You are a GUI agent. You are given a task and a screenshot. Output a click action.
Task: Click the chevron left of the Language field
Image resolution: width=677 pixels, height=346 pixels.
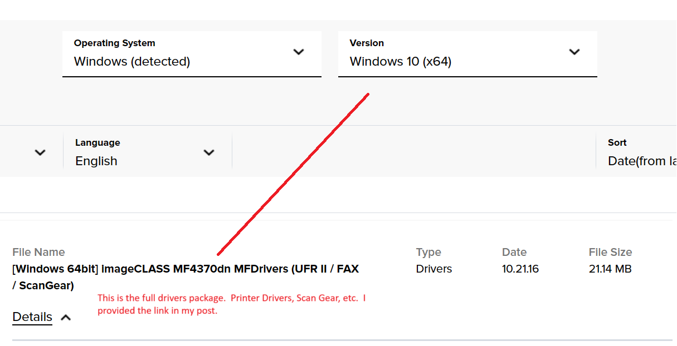pyautogui.click(x=40, y=152)
